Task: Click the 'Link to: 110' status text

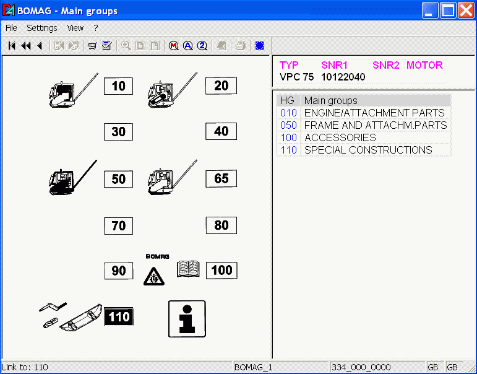Action: (x=25, y=367)
